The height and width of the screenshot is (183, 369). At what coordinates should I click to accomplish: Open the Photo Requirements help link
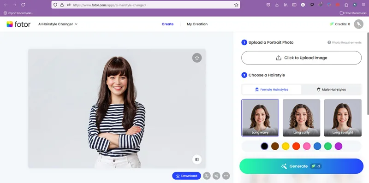pos(345,42)
